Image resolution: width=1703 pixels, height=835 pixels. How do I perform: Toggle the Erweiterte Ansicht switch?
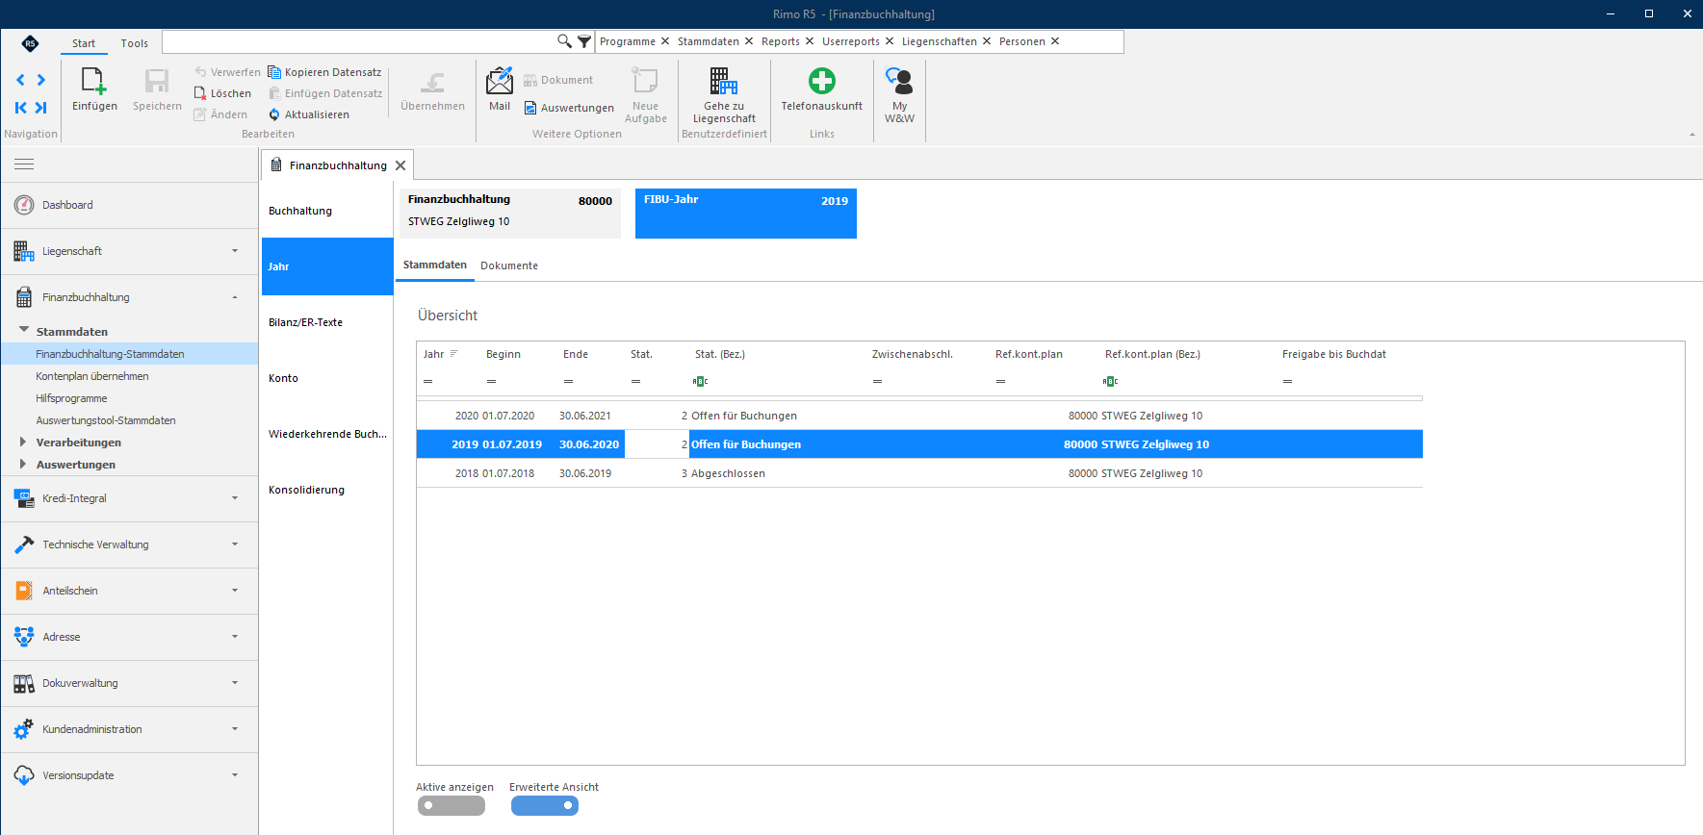544,806
